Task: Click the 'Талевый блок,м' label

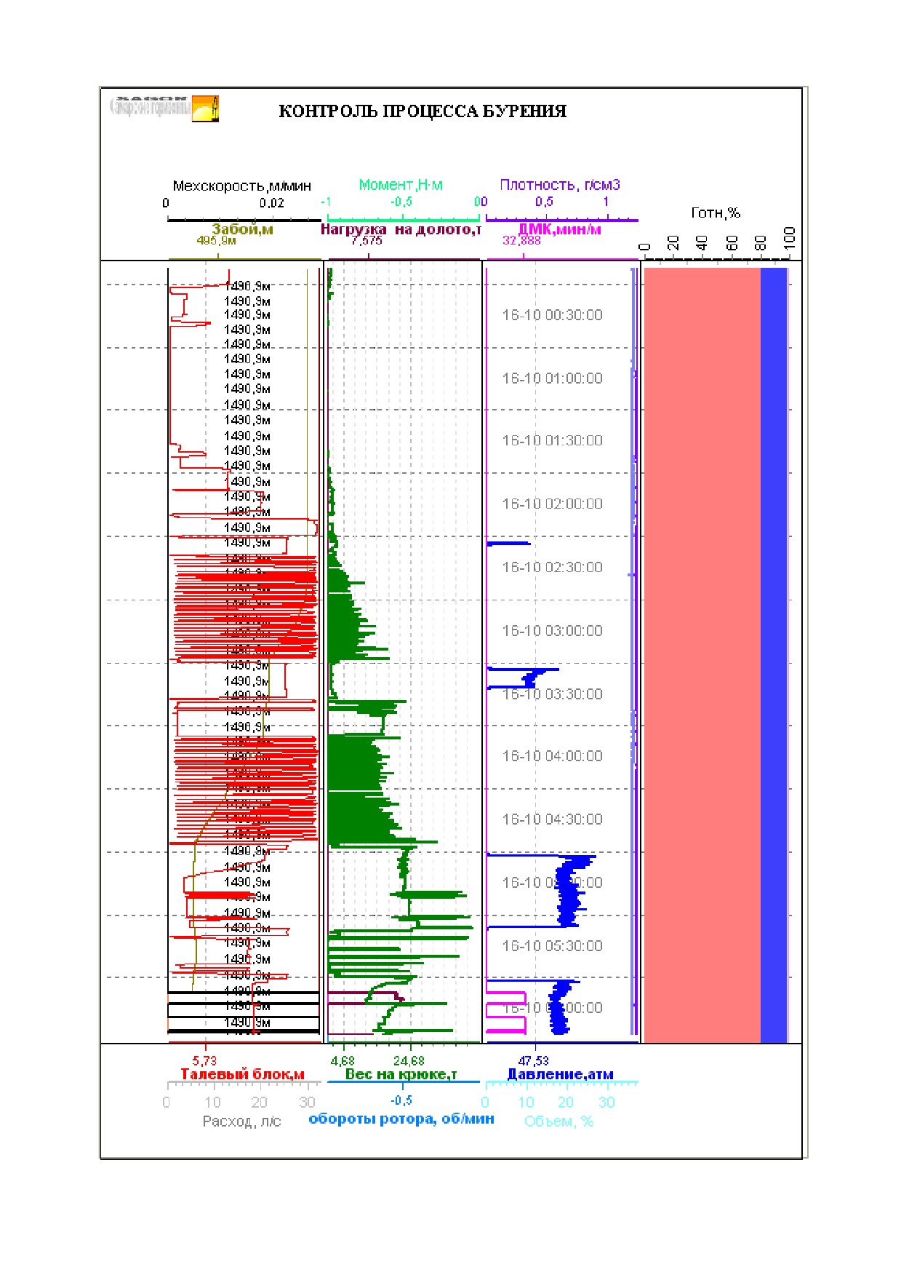Action: pyautogui.click(x=242, y=1074)
